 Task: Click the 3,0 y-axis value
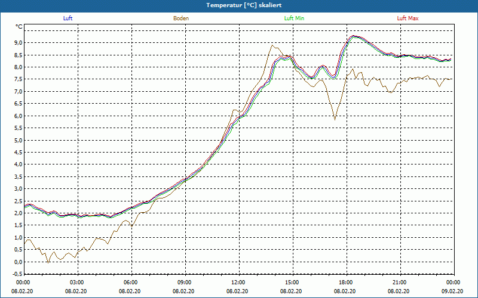19,189
